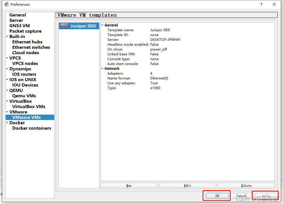
Task: Open Packet capture settings
Action: (26, 31)
